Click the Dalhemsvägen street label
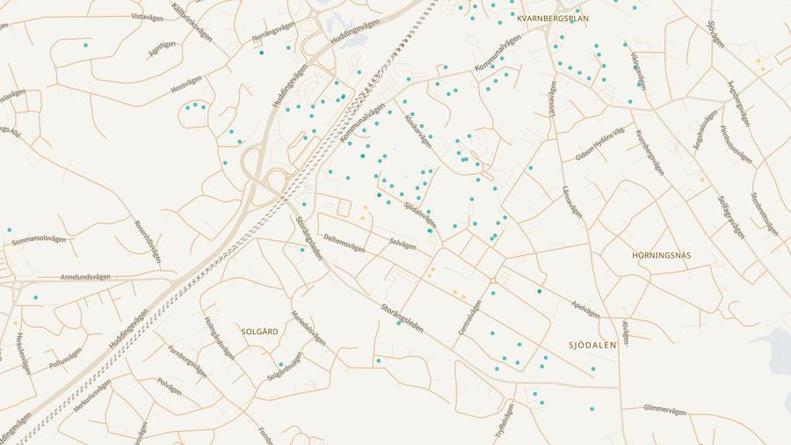 click(344, 243)
